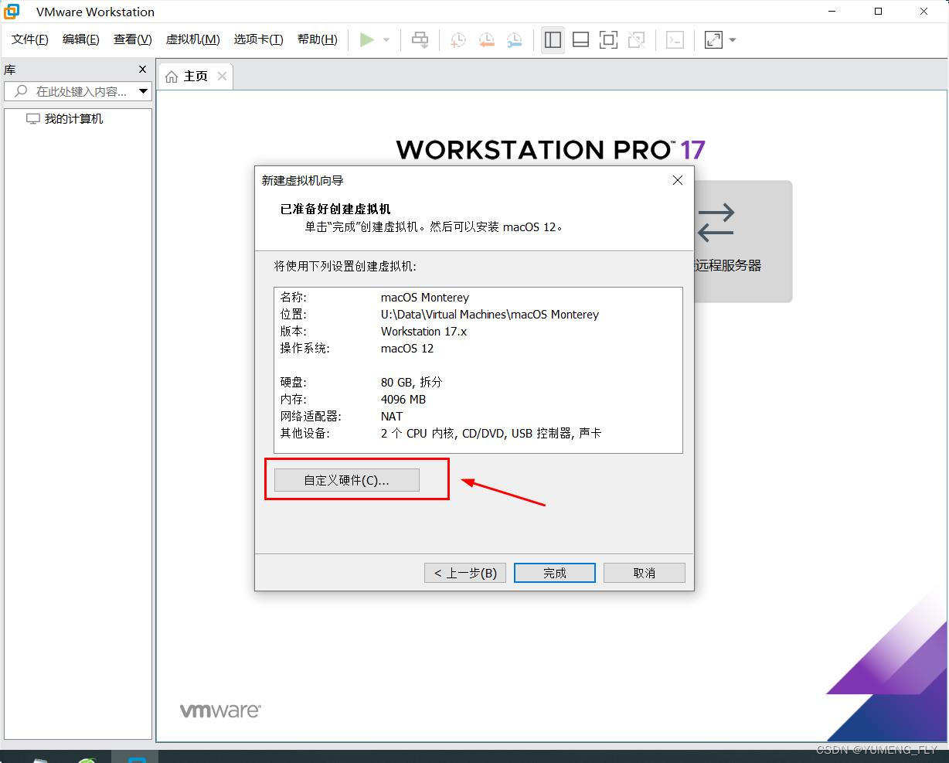Click the console view icon
Viewport: 949px width, 763px height.
[675, 40]
